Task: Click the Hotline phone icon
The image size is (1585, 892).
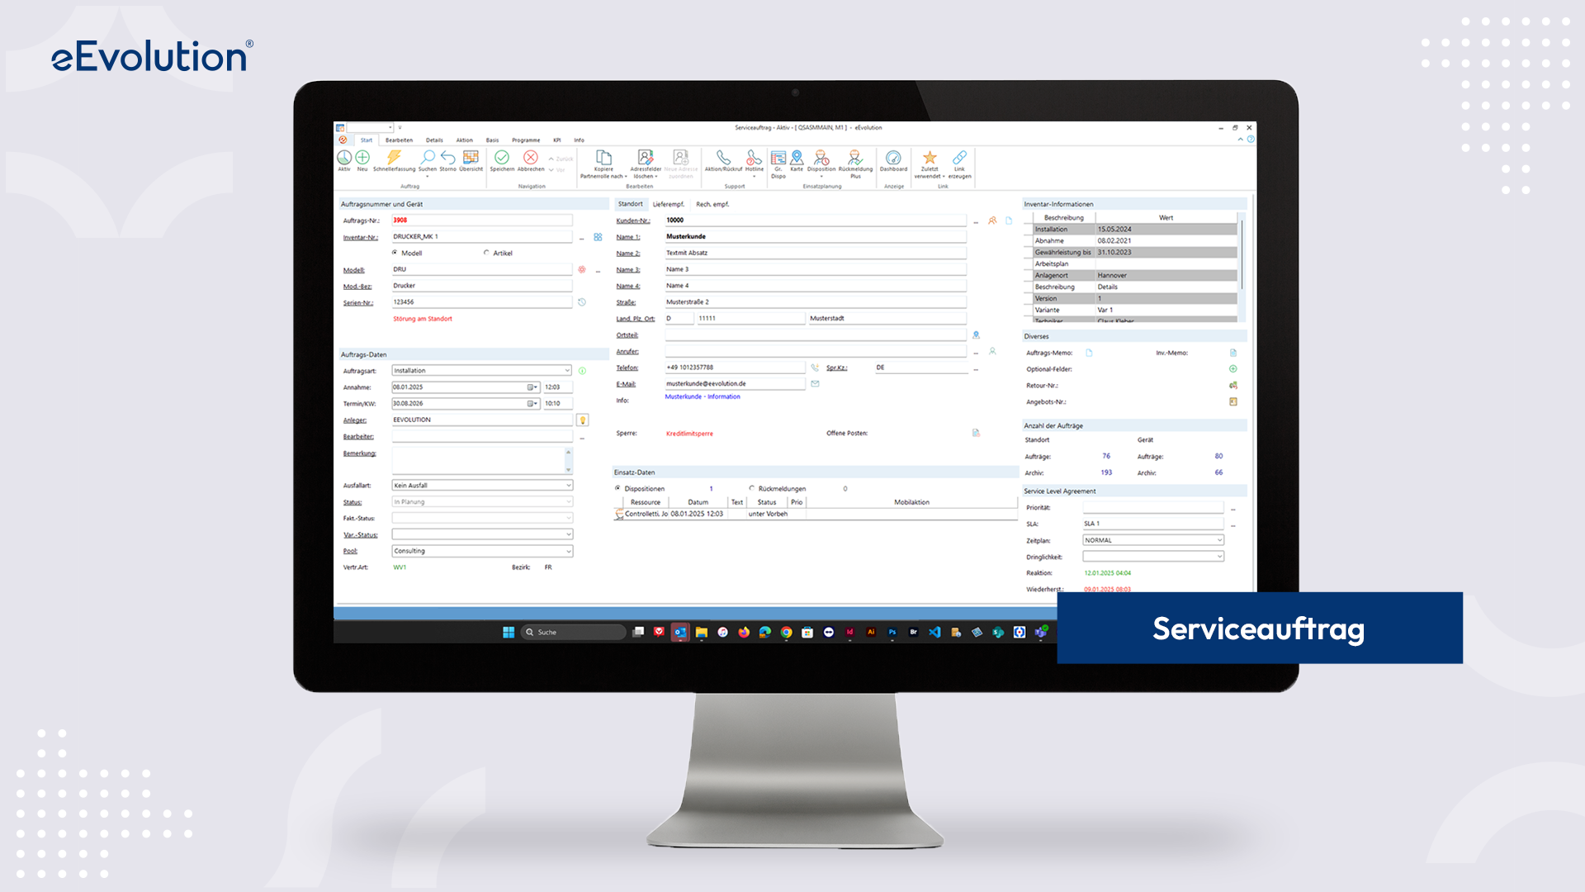Action: (754, 158)
